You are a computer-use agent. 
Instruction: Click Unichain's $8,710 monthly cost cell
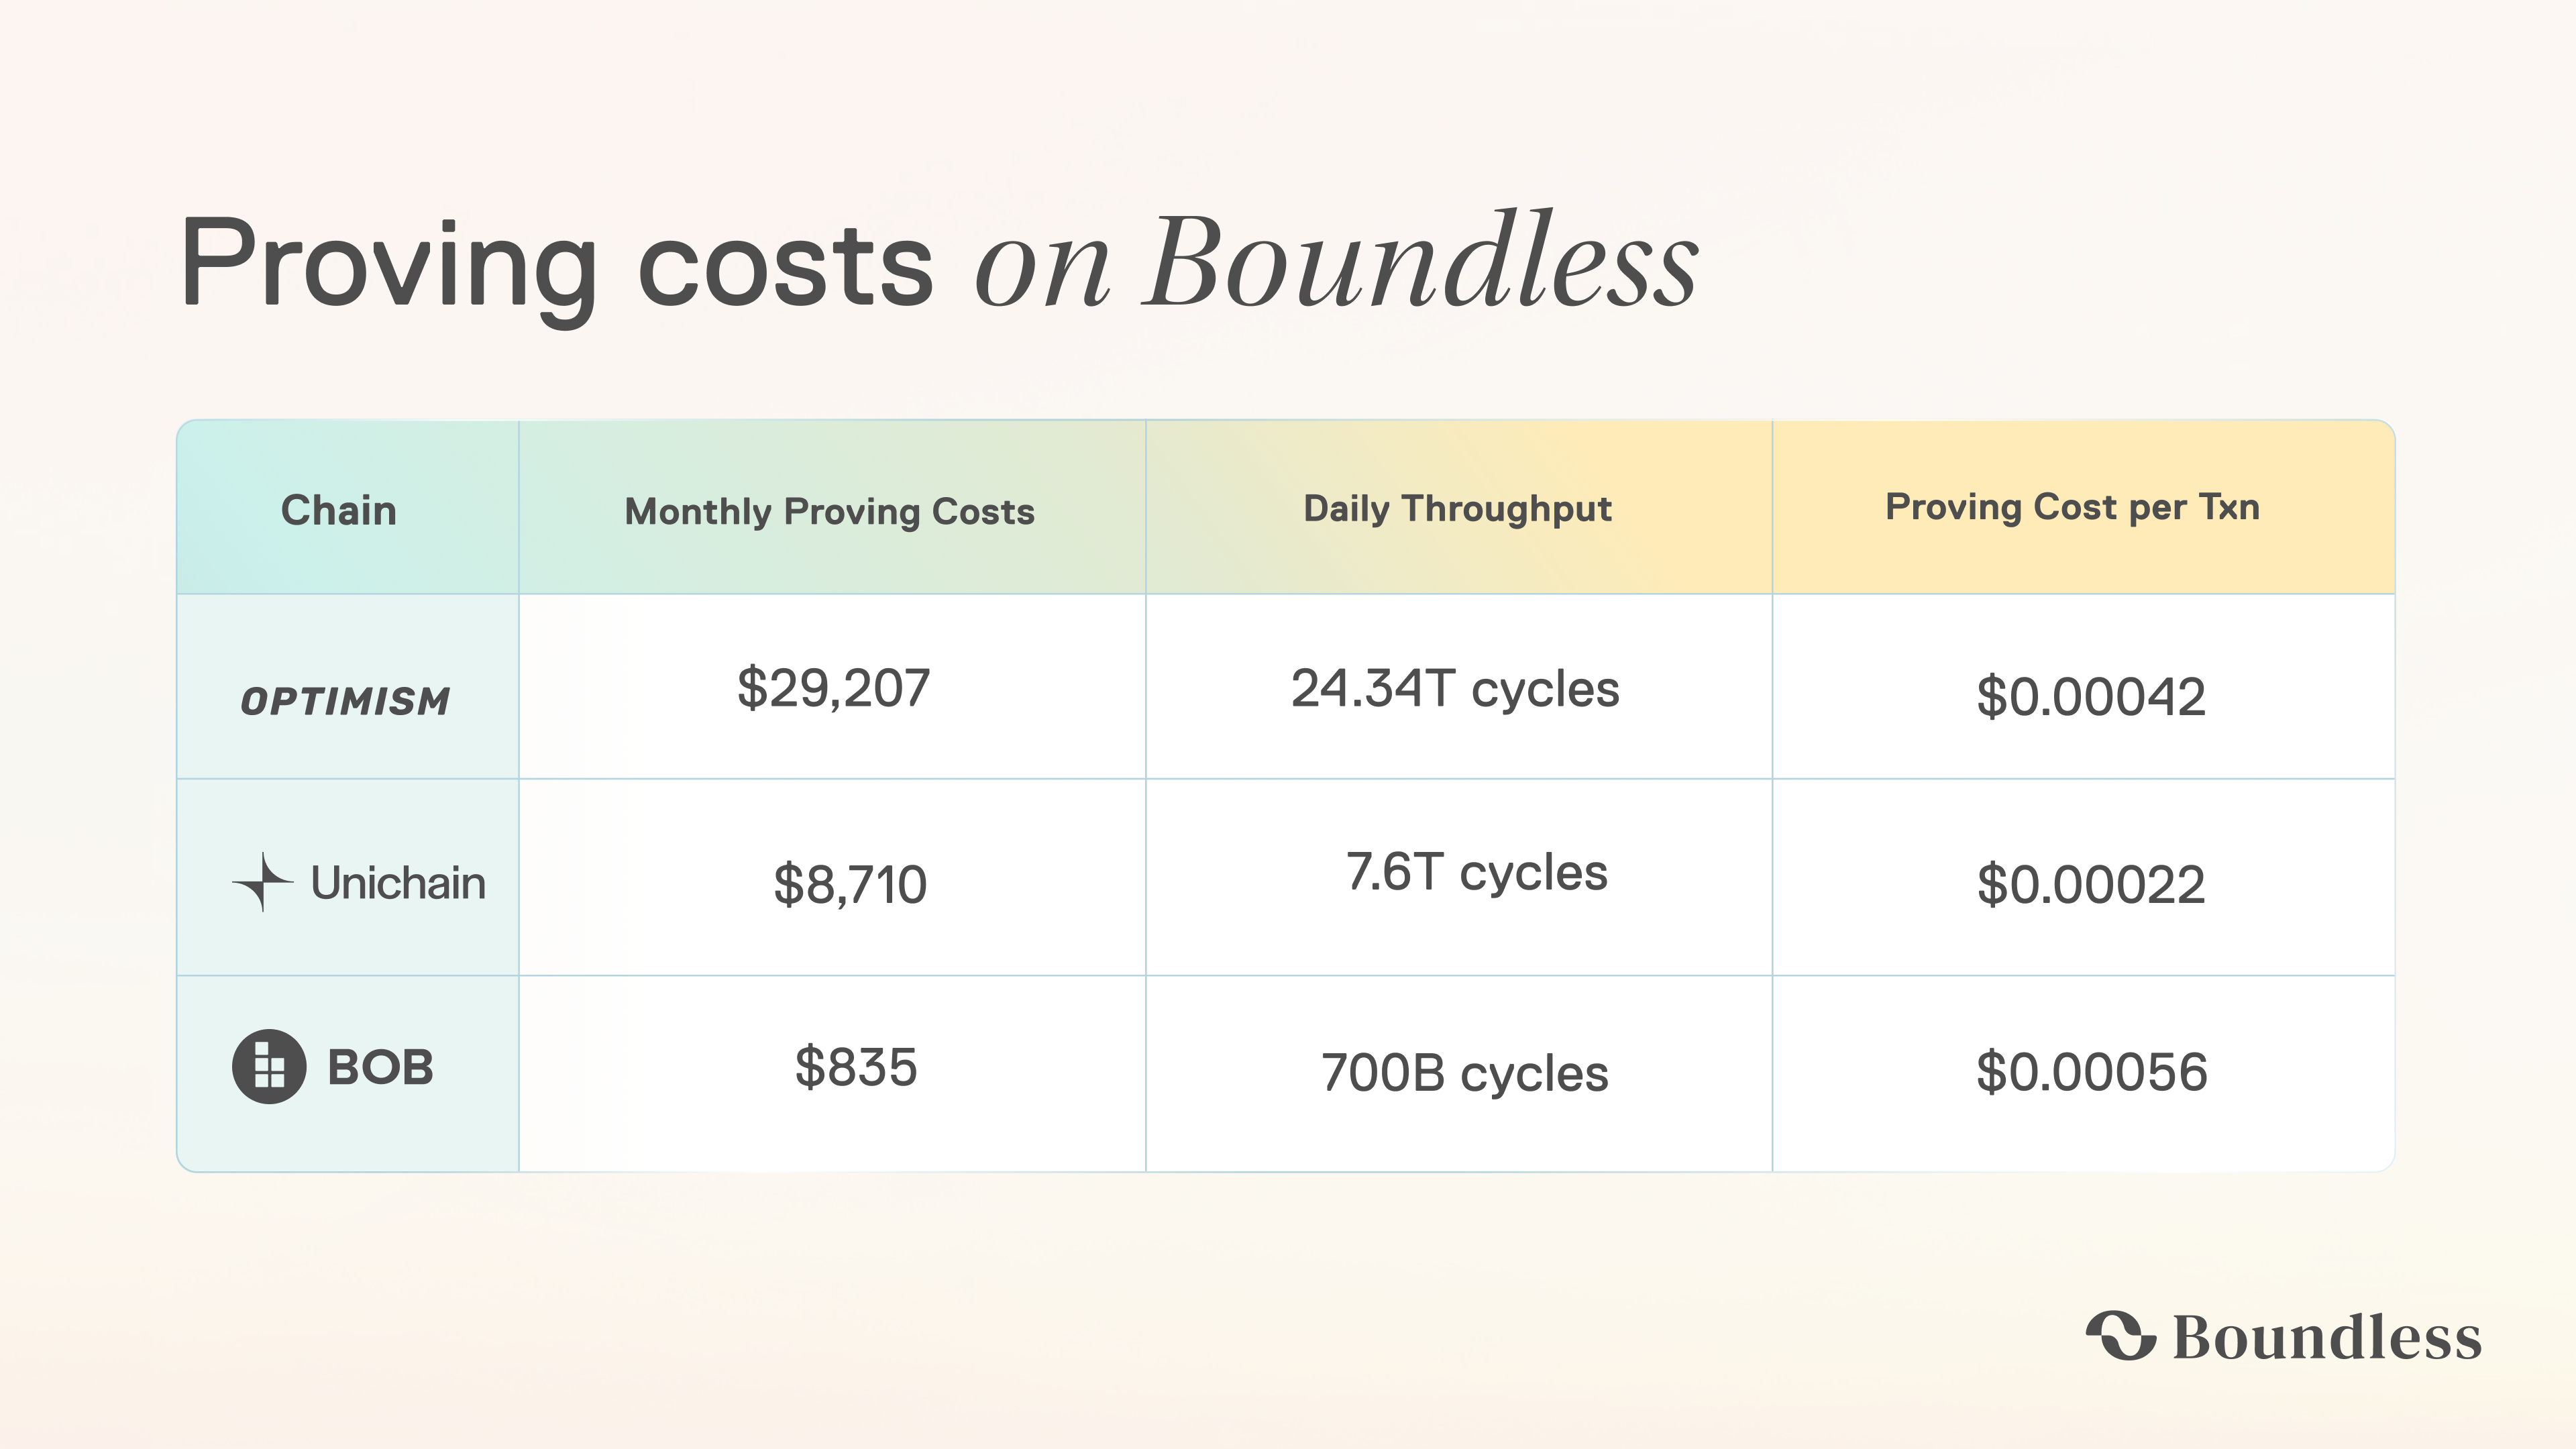[x=850, y=884]
